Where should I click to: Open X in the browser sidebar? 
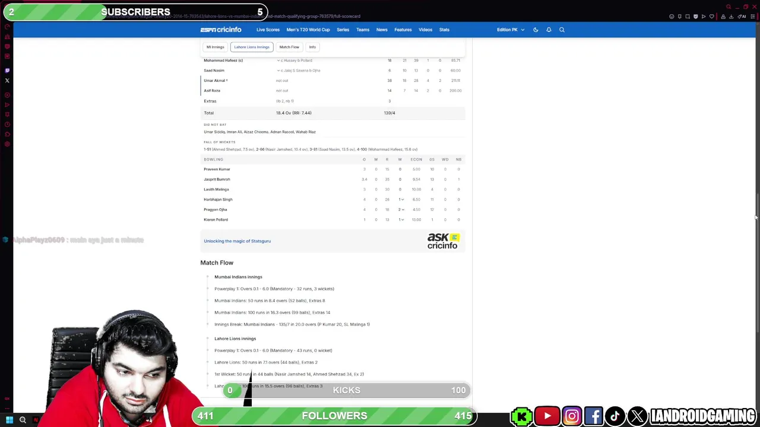coord(7,80)
